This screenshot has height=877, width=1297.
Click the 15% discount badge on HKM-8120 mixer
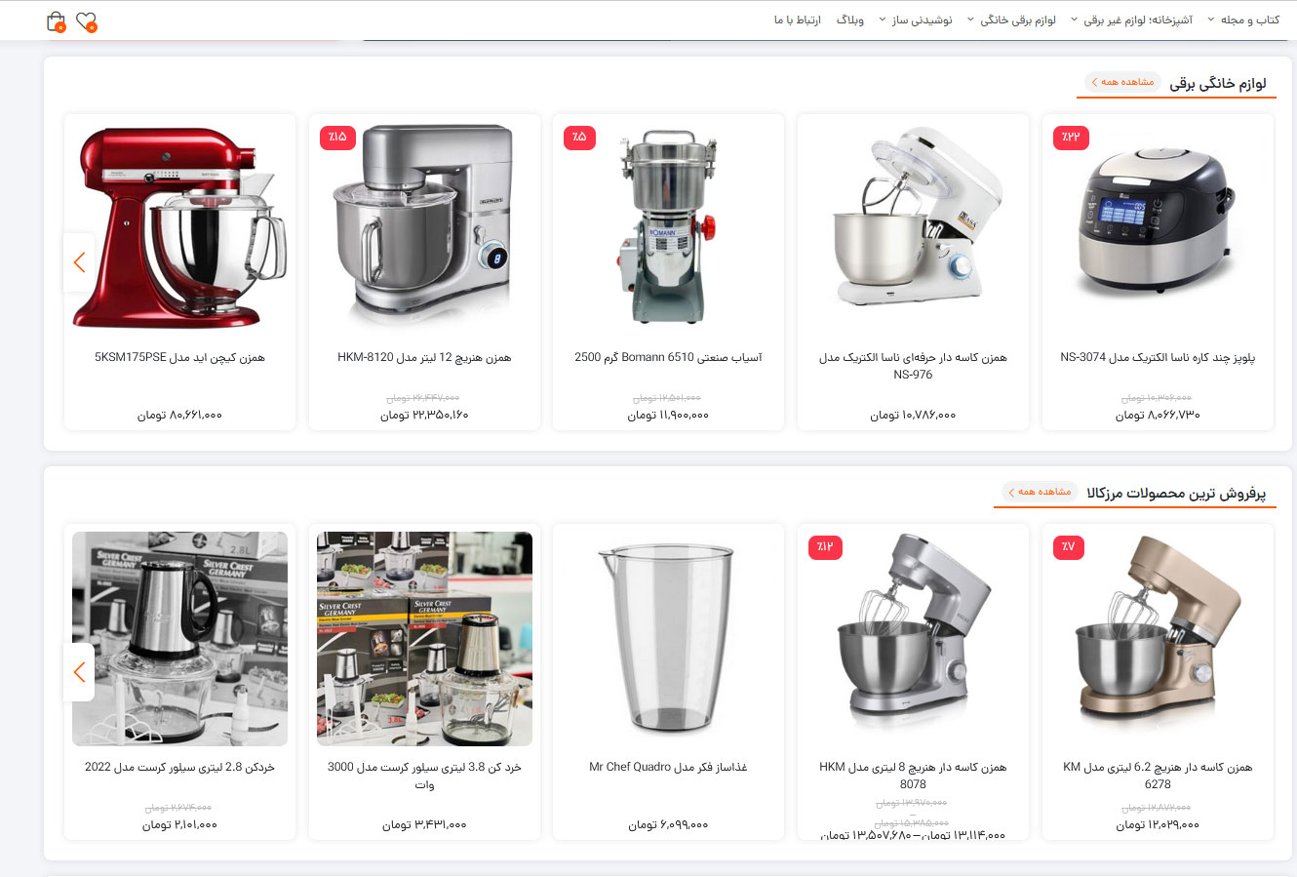pos(337,137)
